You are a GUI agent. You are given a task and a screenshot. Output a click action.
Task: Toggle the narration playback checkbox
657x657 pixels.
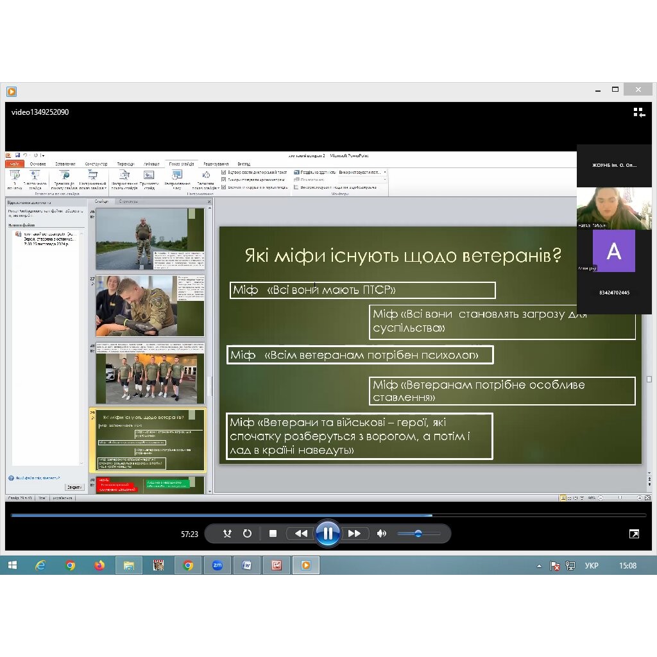click(x=224, y=172)
